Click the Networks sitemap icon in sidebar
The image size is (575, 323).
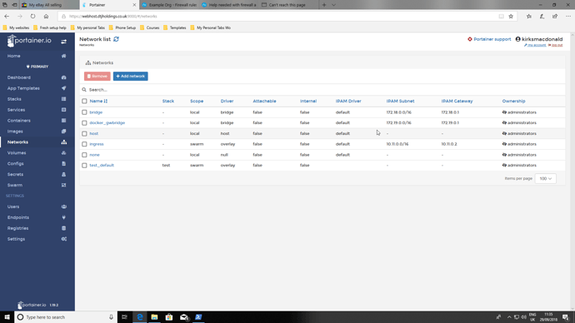coord(64,142)
